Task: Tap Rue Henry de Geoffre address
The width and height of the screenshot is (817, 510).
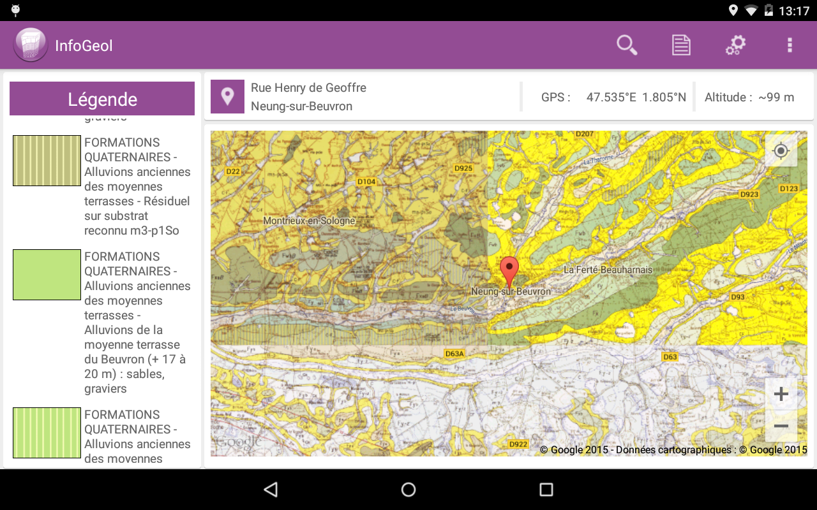Action: pyautogui.click(x=308, y=88)
